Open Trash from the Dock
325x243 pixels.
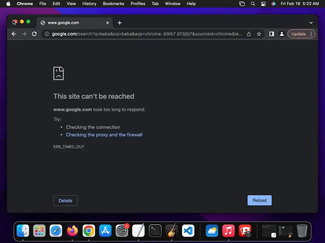pyautogui.click(x=302, y=231)
